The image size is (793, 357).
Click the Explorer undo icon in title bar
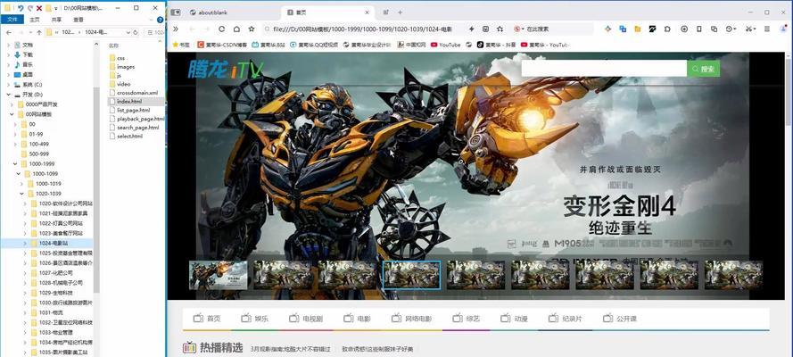[x=21, y=8]
